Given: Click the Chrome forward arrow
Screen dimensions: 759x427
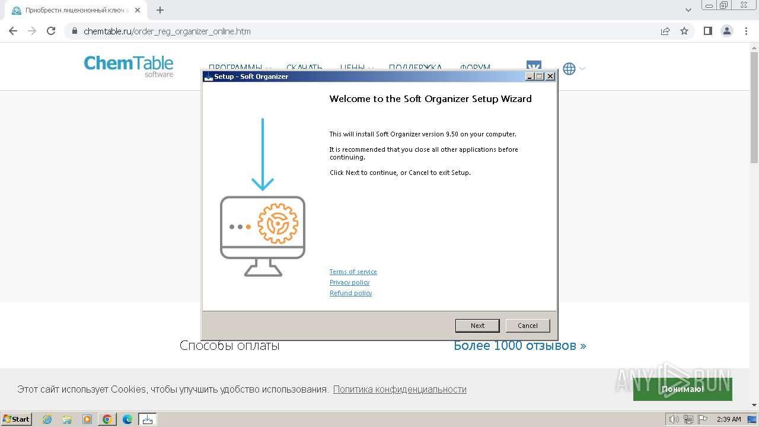Looking at the screenshot, I should coord(32,31).
